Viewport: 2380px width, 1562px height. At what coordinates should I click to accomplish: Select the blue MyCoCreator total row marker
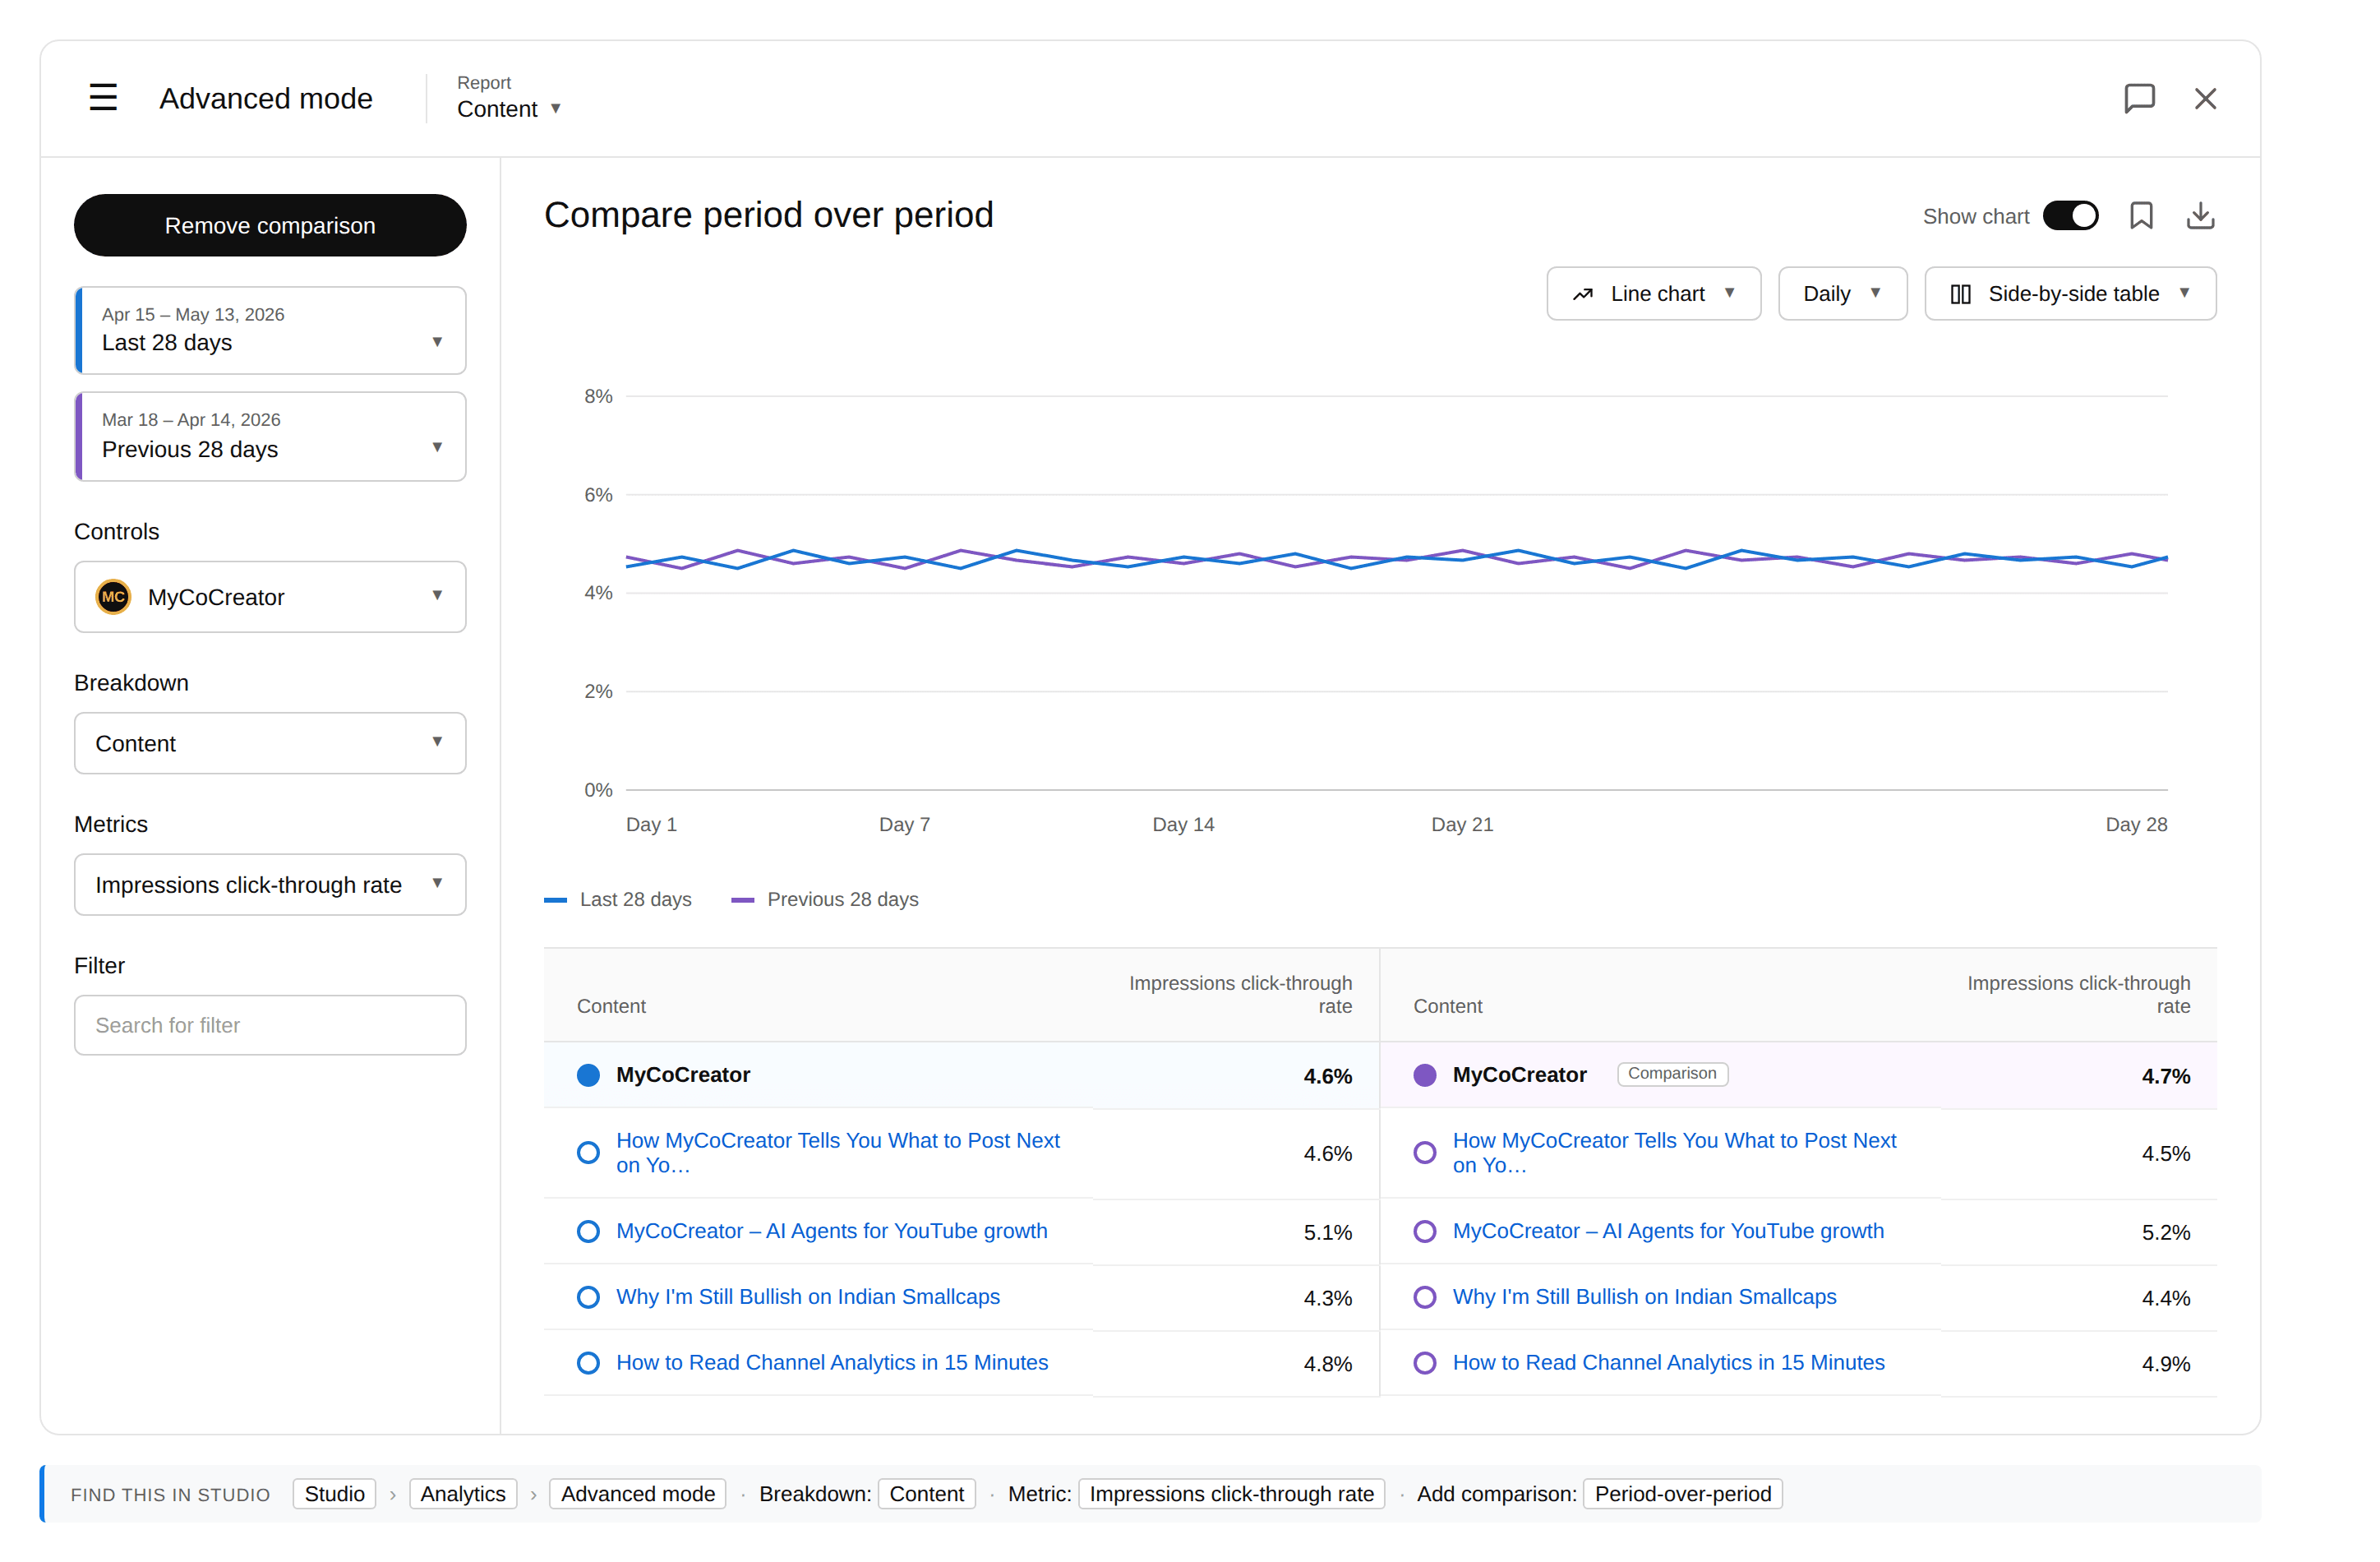(x=588, y=1074)
